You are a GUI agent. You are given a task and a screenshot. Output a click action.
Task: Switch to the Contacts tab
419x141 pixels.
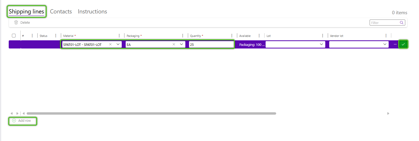click(61, 12)
